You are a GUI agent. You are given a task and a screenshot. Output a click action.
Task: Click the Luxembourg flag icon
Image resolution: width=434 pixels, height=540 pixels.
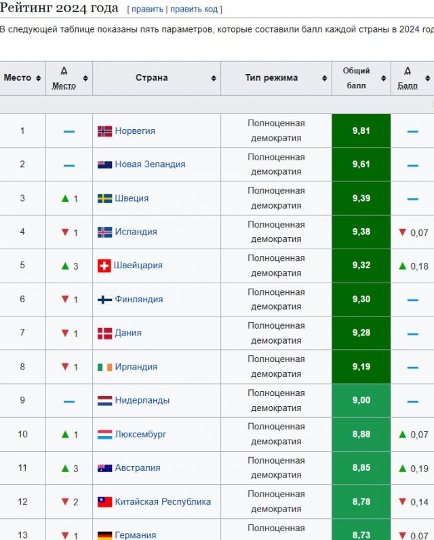click(x=104, y=434)
